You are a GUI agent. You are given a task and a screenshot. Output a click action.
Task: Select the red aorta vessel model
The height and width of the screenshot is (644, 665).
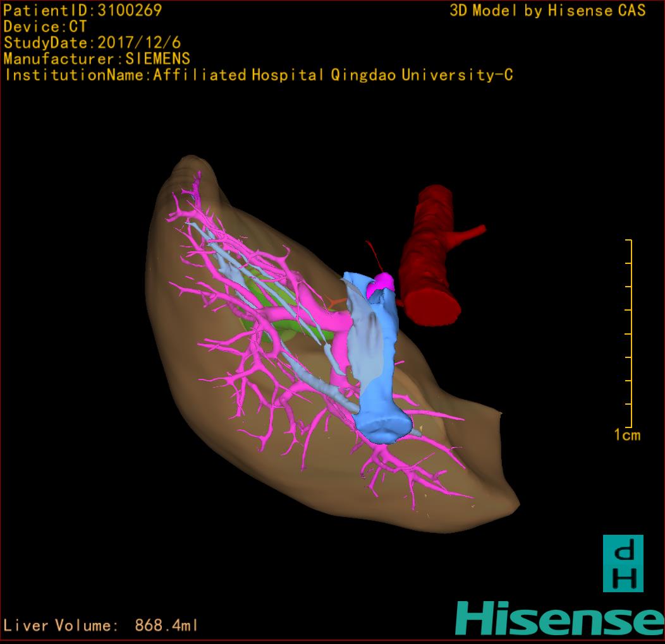pyautogui.click(x=430, y=259)
